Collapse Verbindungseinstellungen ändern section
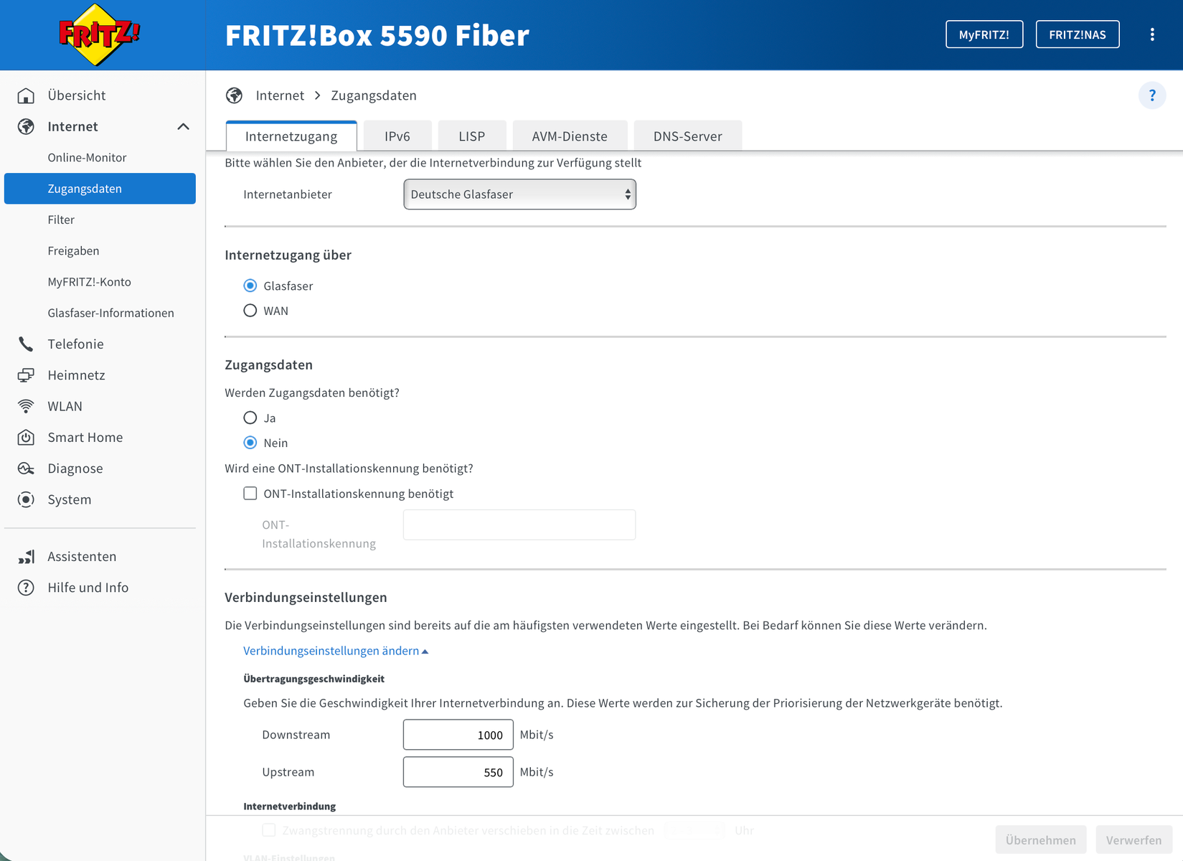This screenshot has height=861, width=1183. coord(336,651)
